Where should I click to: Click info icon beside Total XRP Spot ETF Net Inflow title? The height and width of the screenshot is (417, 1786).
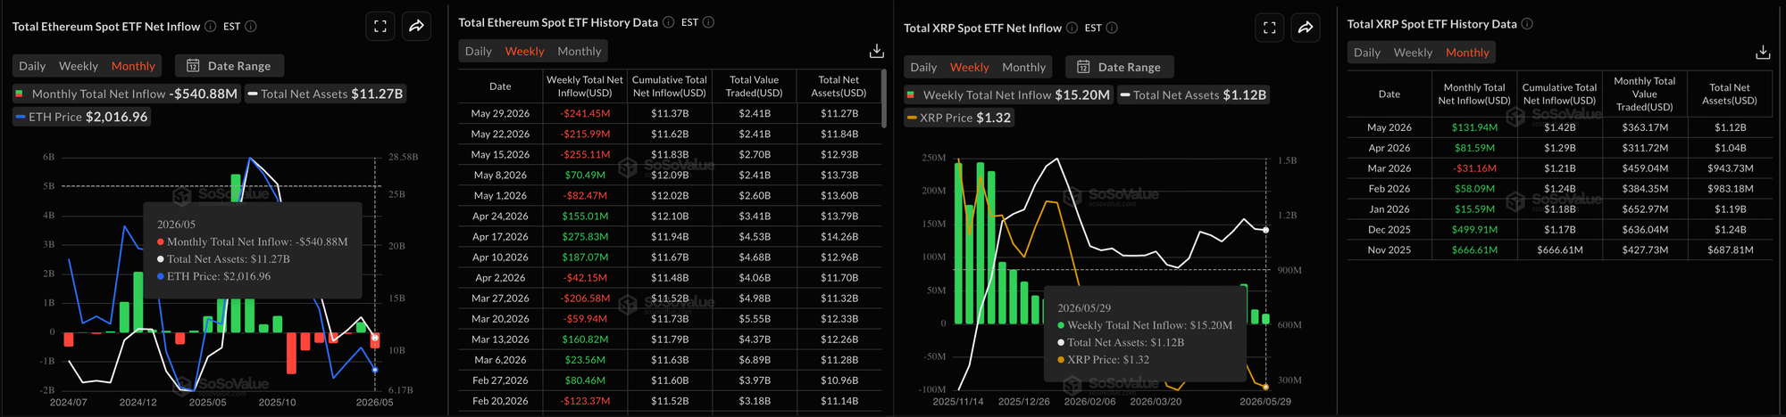click(1072, 28)
